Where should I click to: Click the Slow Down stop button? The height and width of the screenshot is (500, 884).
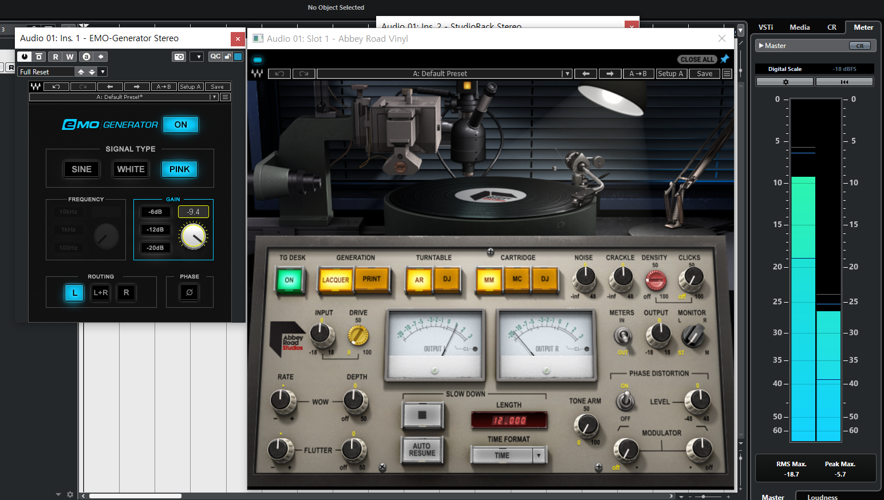[423, 415]
